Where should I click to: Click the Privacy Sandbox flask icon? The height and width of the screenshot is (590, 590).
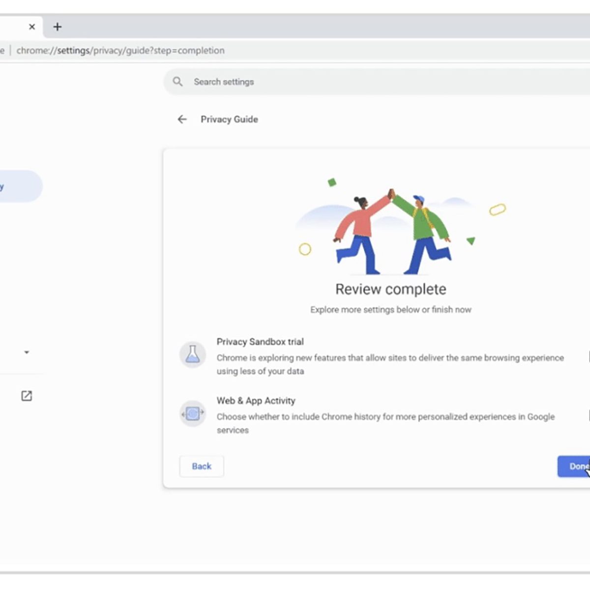[193, 354]
